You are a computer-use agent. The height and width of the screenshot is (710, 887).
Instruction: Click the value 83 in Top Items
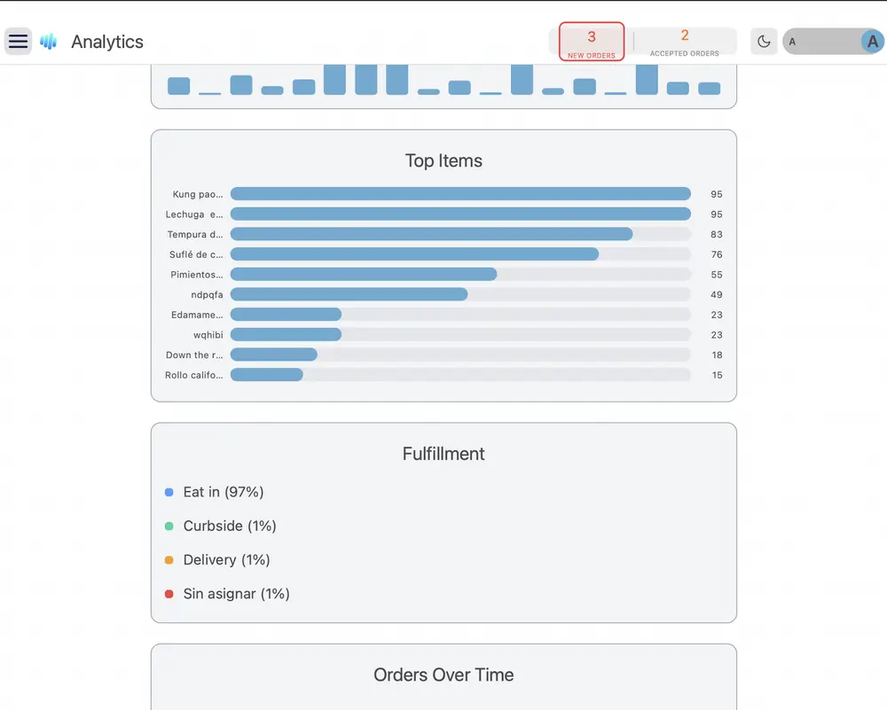pos(717,235)
